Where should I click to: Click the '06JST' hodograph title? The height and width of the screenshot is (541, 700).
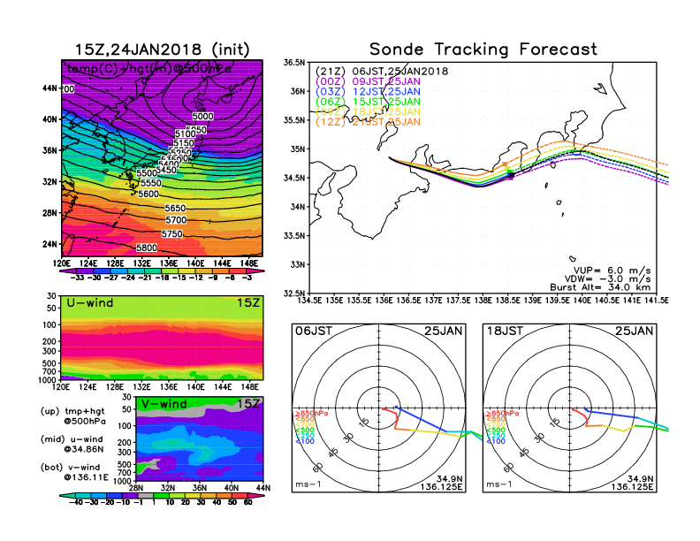pos(314,331)
